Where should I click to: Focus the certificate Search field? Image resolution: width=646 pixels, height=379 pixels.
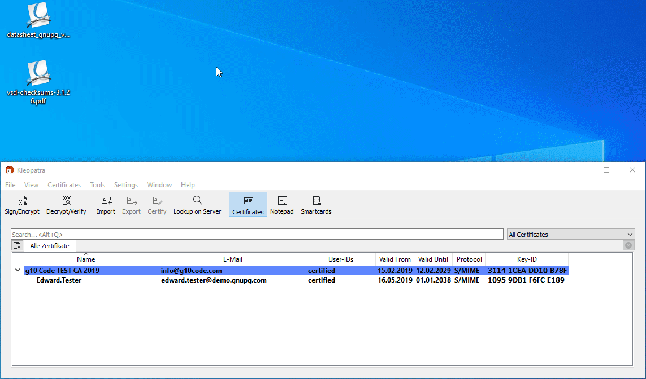[257, 234]
